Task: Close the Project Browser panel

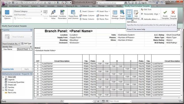Action: click(x=31, y=74)
